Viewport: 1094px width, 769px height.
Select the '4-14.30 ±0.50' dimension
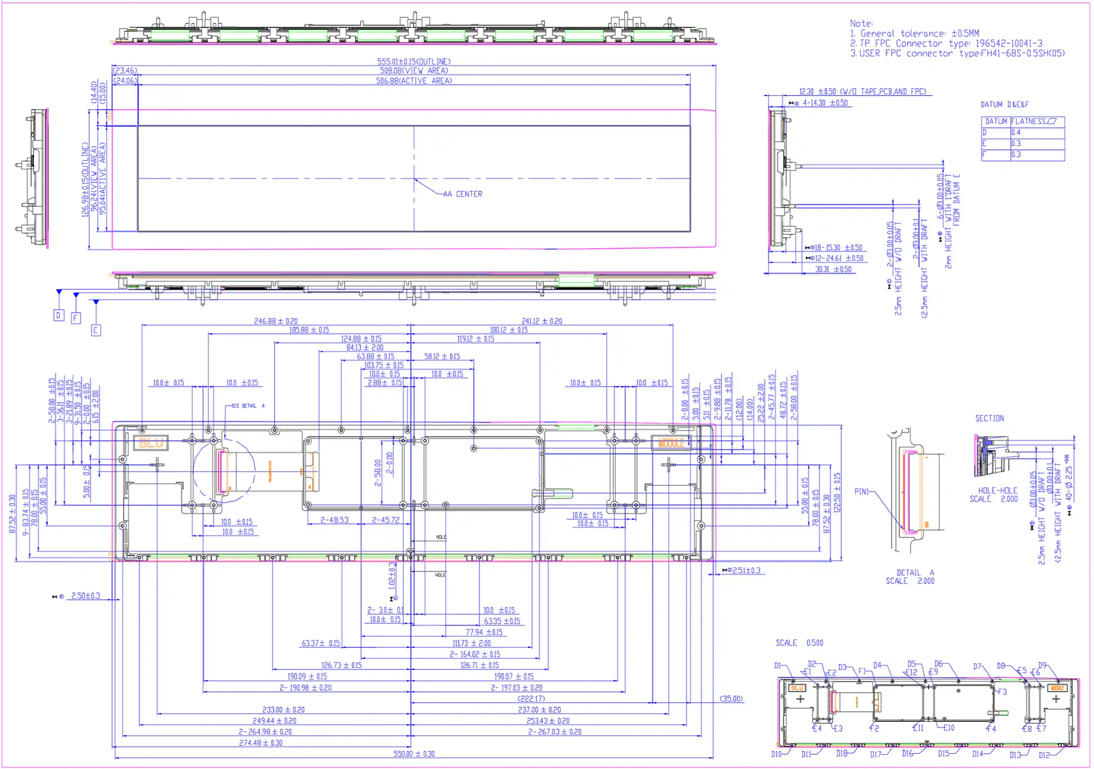click(825, 103)
